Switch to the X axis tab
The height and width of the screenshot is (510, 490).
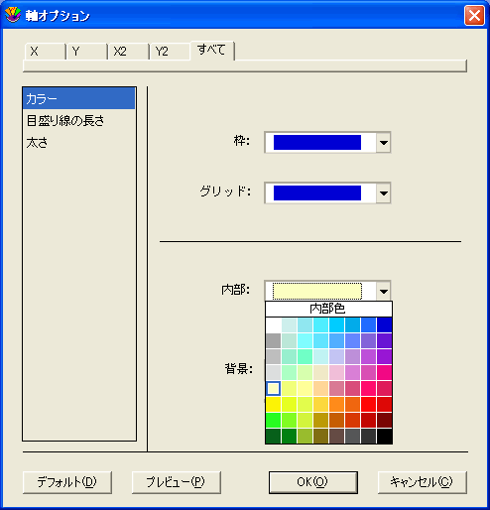46,52
